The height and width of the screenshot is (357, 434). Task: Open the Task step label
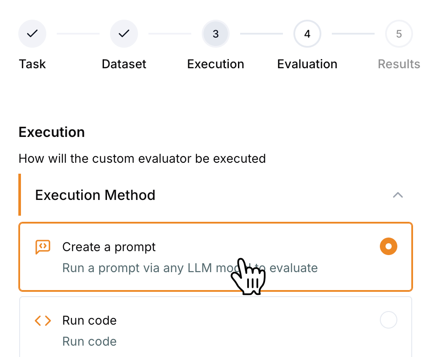[32, 64]
